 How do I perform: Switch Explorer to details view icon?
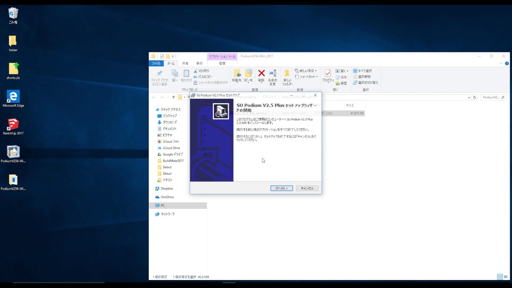pos(500,277)
